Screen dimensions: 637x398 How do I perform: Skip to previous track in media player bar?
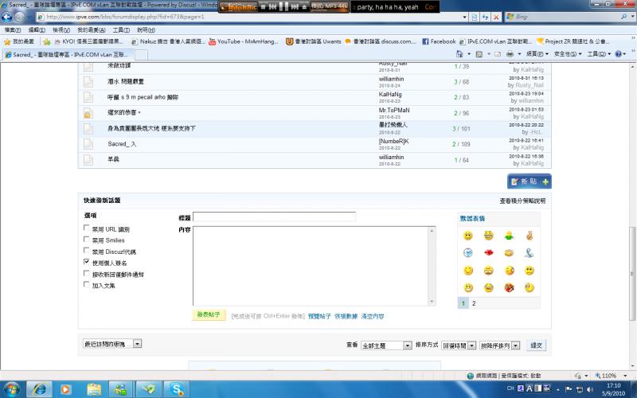pyautogui.click(x=273, y=7)
